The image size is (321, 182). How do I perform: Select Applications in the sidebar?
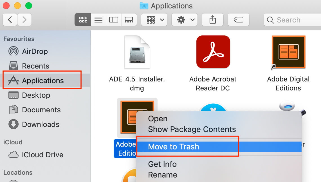click(x=45, y=81)
